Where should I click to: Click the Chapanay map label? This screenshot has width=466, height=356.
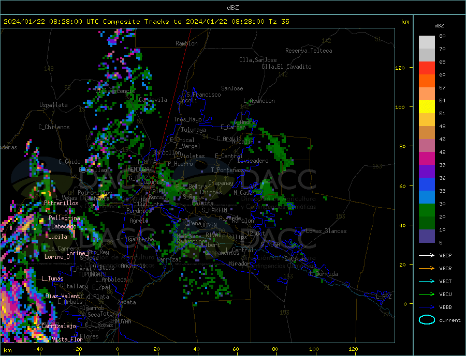point(221,183)
